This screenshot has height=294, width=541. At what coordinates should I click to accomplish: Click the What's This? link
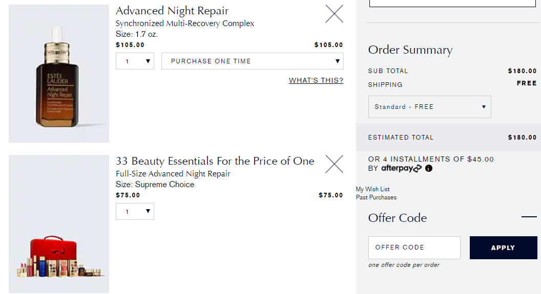click(x=316, y=80)
